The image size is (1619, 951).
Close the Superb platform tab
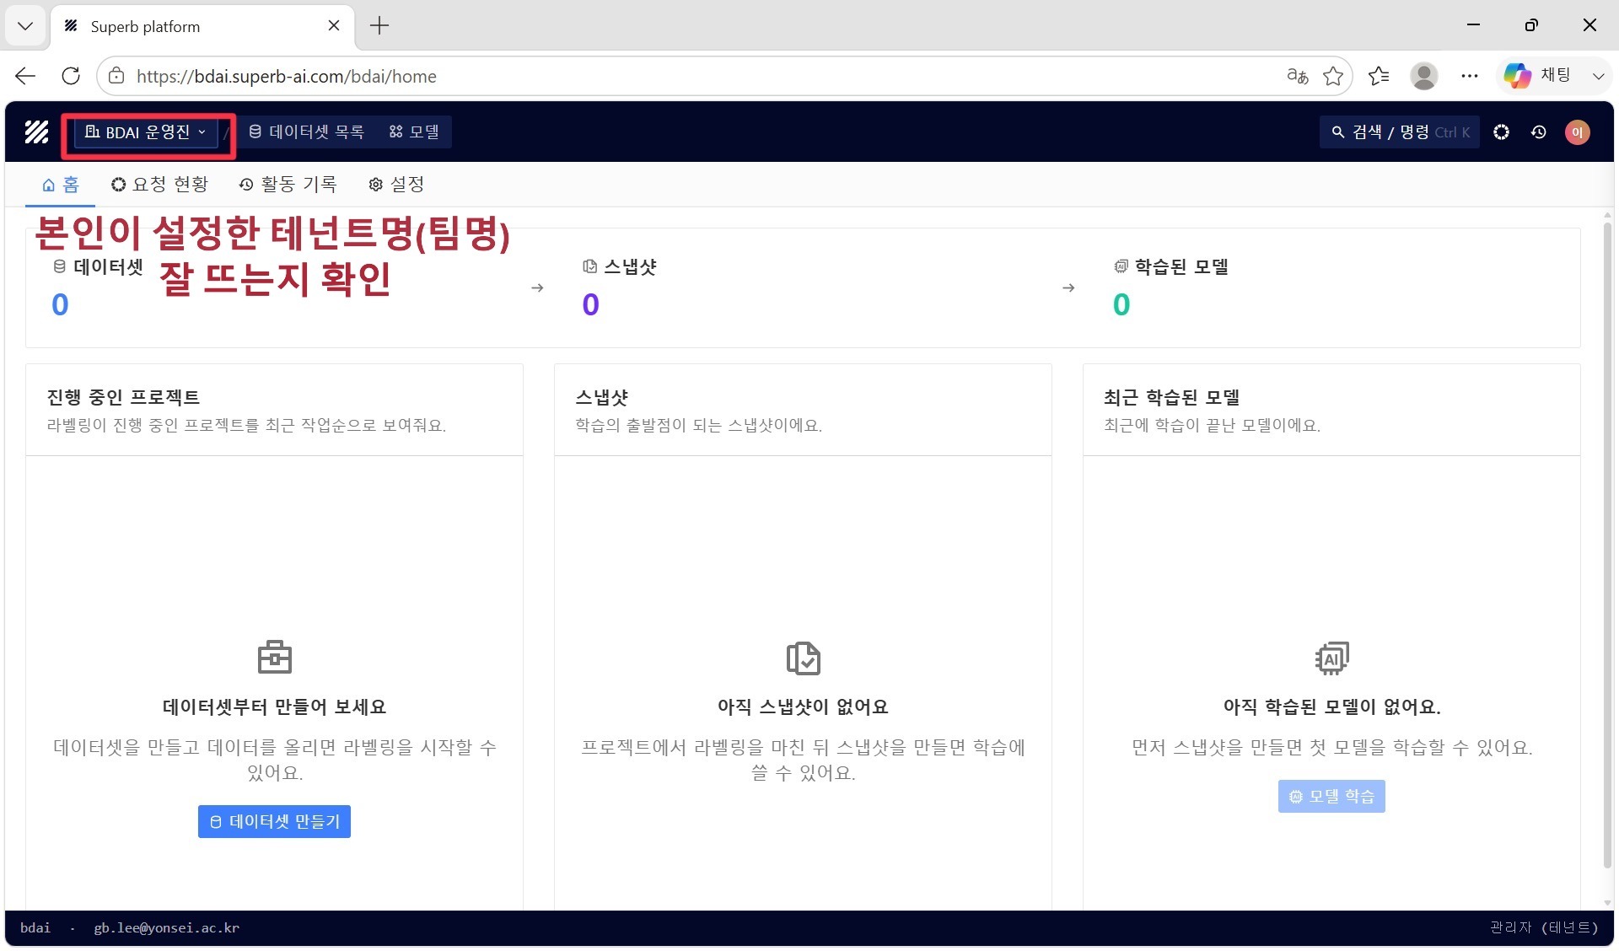[x=334, y=25]
